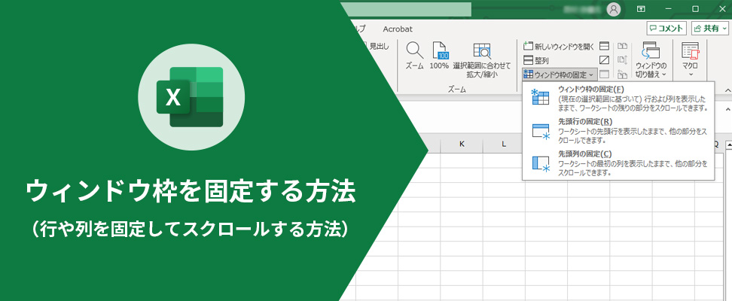Click the Hide window icon
This screenshot has width=732, height=301.
pos(604,60)
